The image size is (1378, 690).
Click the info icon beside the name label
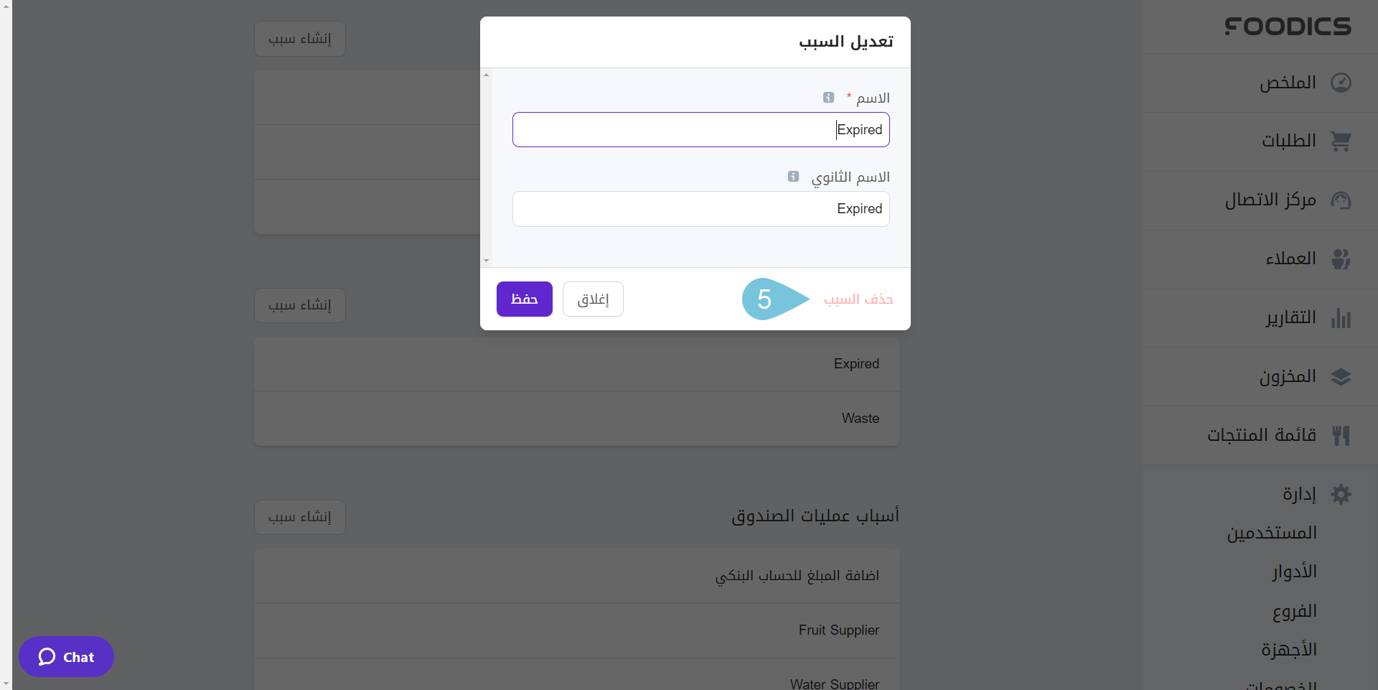(828, 98)
